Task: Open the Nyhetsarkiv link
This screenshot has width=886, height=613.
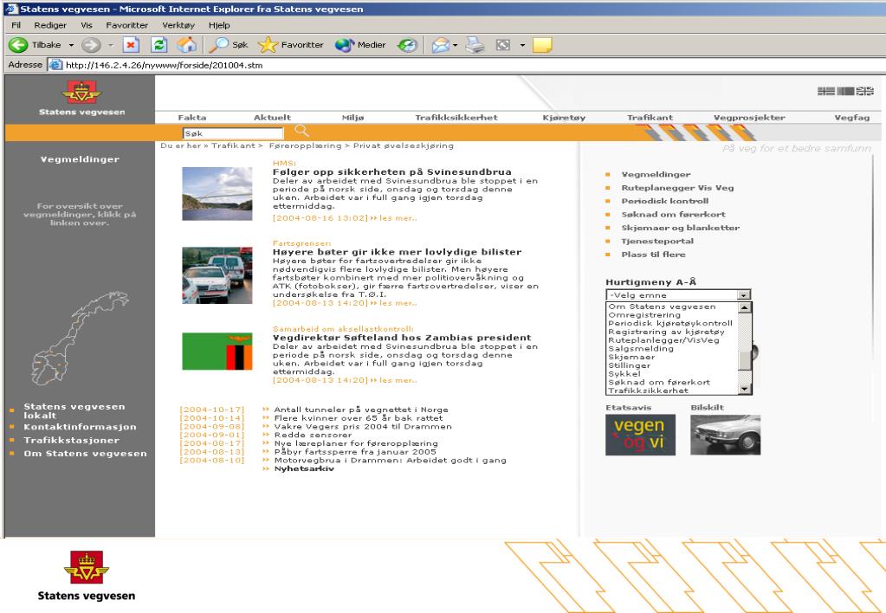Action: (x=304, y=468)
